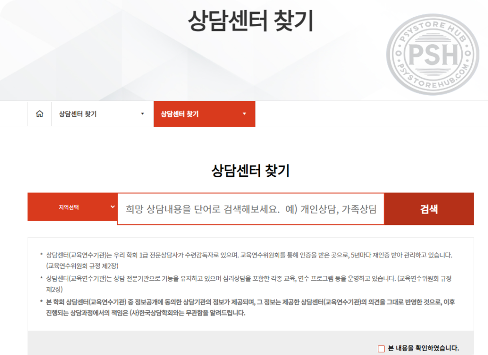The height and width of the screenshot is (355, 488).
Task: Expand the red 상담센터 찾기 submenu
Action: coord(204,114)
